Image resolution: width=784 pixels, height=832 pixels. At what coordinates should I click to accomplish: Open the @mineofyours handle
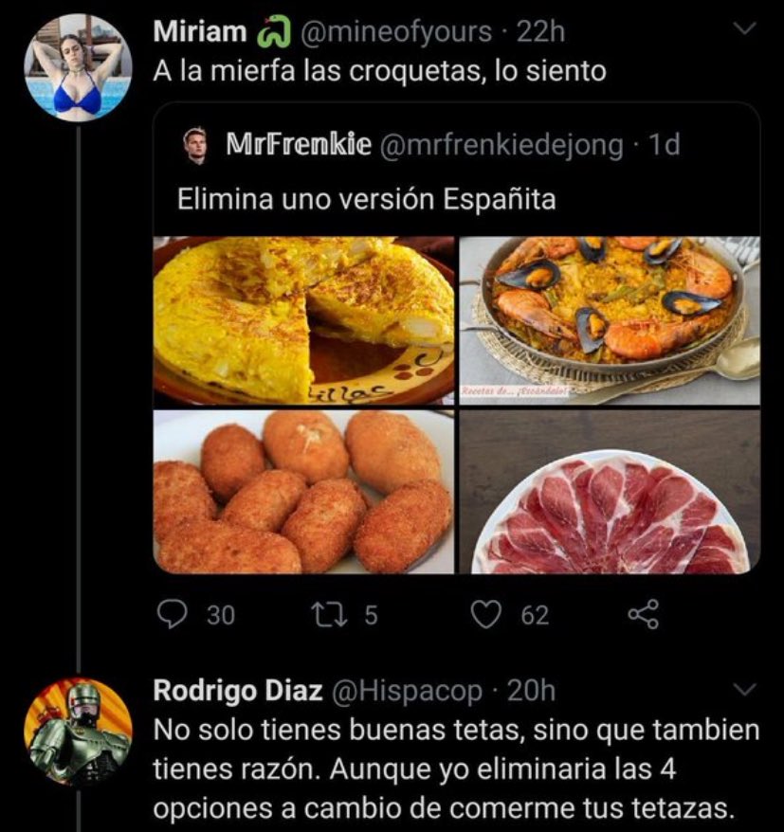396,32
